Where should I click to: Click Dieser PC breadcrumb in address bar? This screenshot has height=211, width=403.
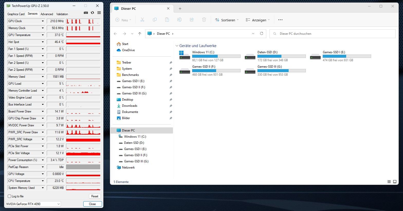[163, 34]
